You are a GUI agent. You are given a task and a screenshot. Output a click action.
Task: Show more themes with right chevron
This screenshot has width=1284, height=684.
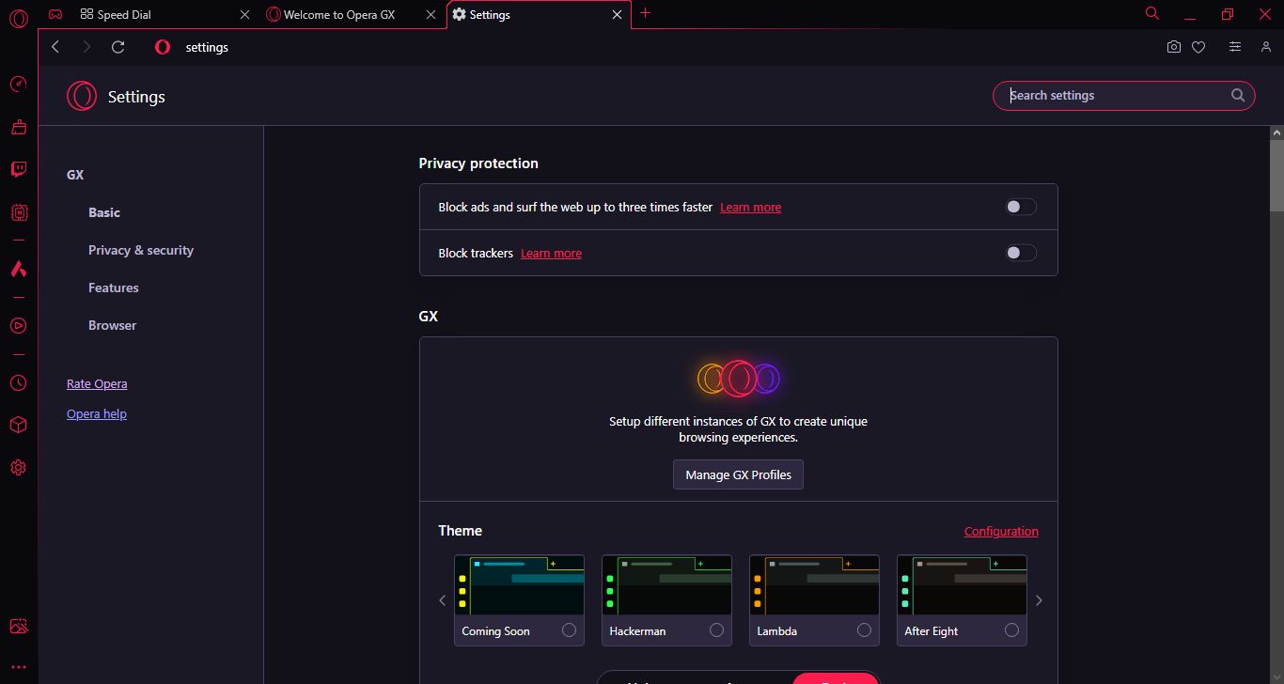pyautogui.click(x=1039, y=600)
